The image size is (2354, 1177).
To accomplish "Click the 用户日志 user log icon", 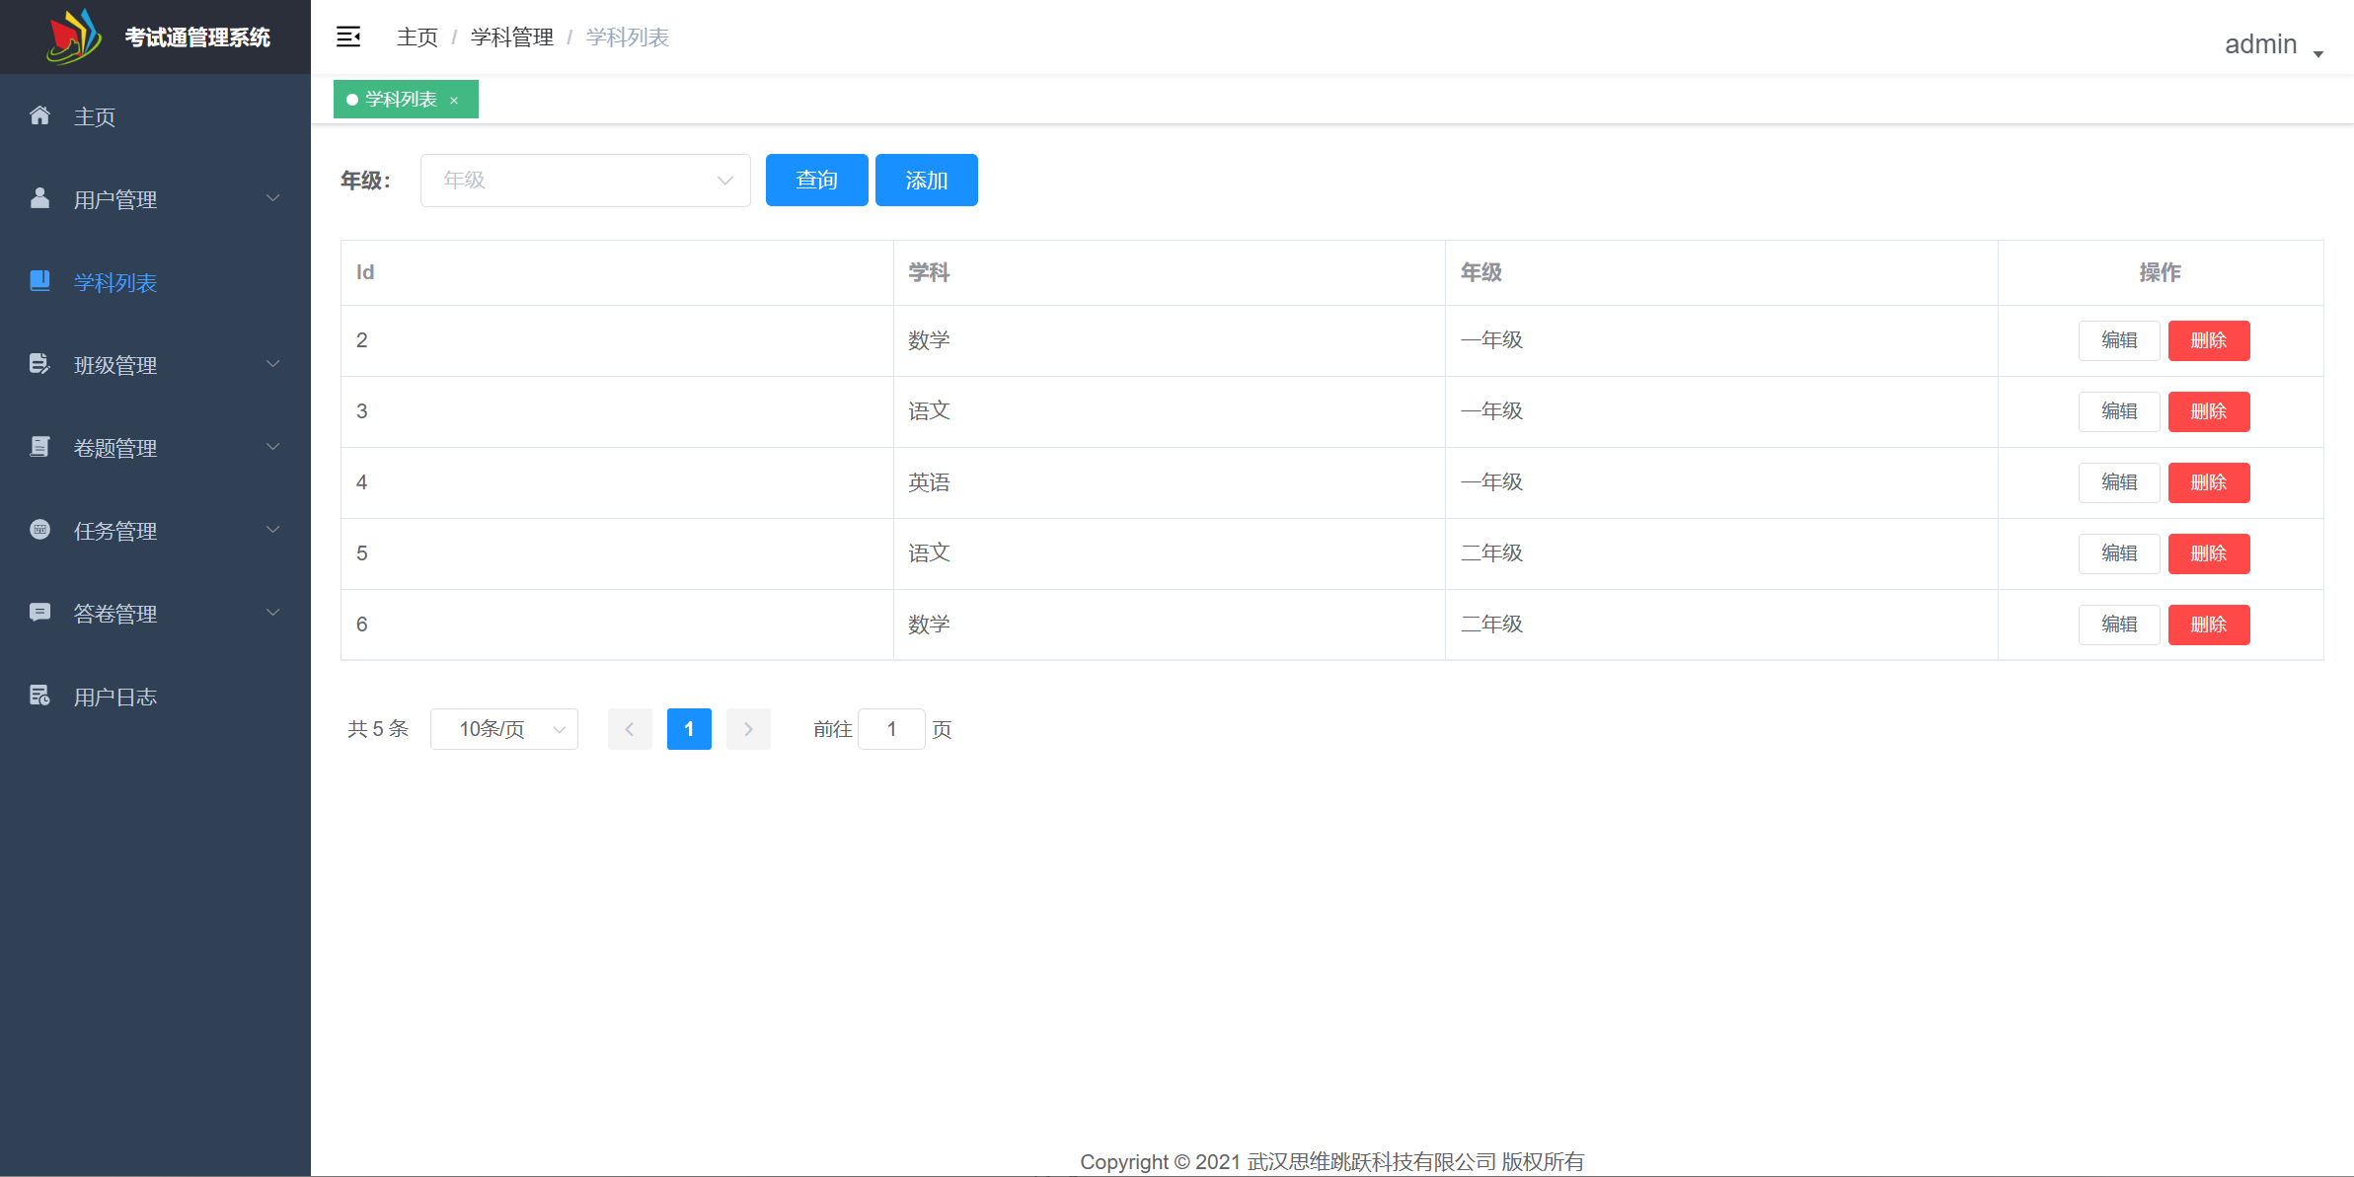I will tap(39, 696).
